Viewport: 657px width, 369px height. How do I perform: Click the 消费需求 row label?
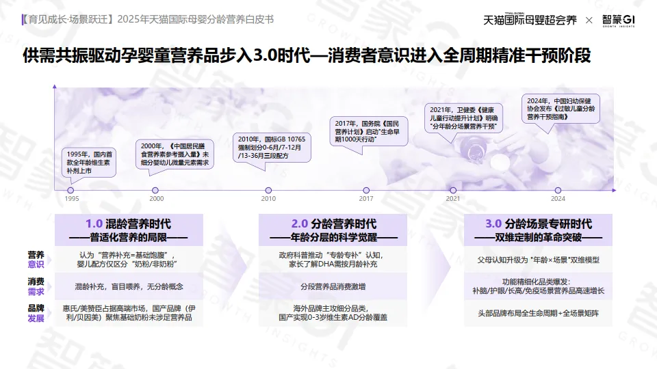(x=36, y=286)
